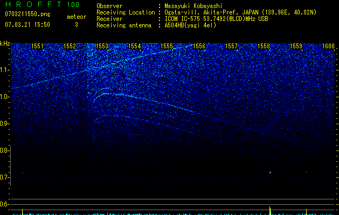
Task: Click time marker 1553
Action: click(102, 46)
